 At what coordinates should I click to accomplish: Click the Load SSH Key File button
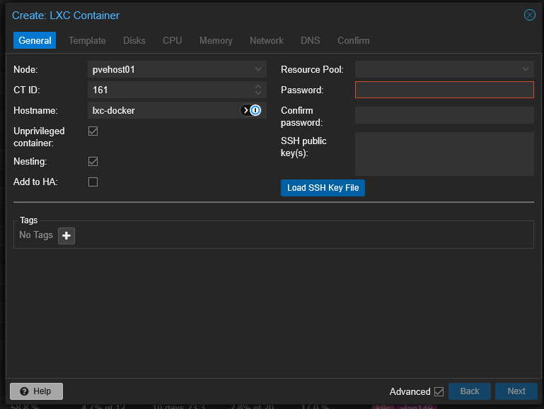tap(323, 188)
